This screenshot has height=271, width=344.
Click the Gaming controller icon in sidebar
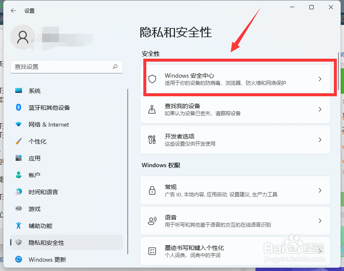pyautogui.click(x=19, y=209)
